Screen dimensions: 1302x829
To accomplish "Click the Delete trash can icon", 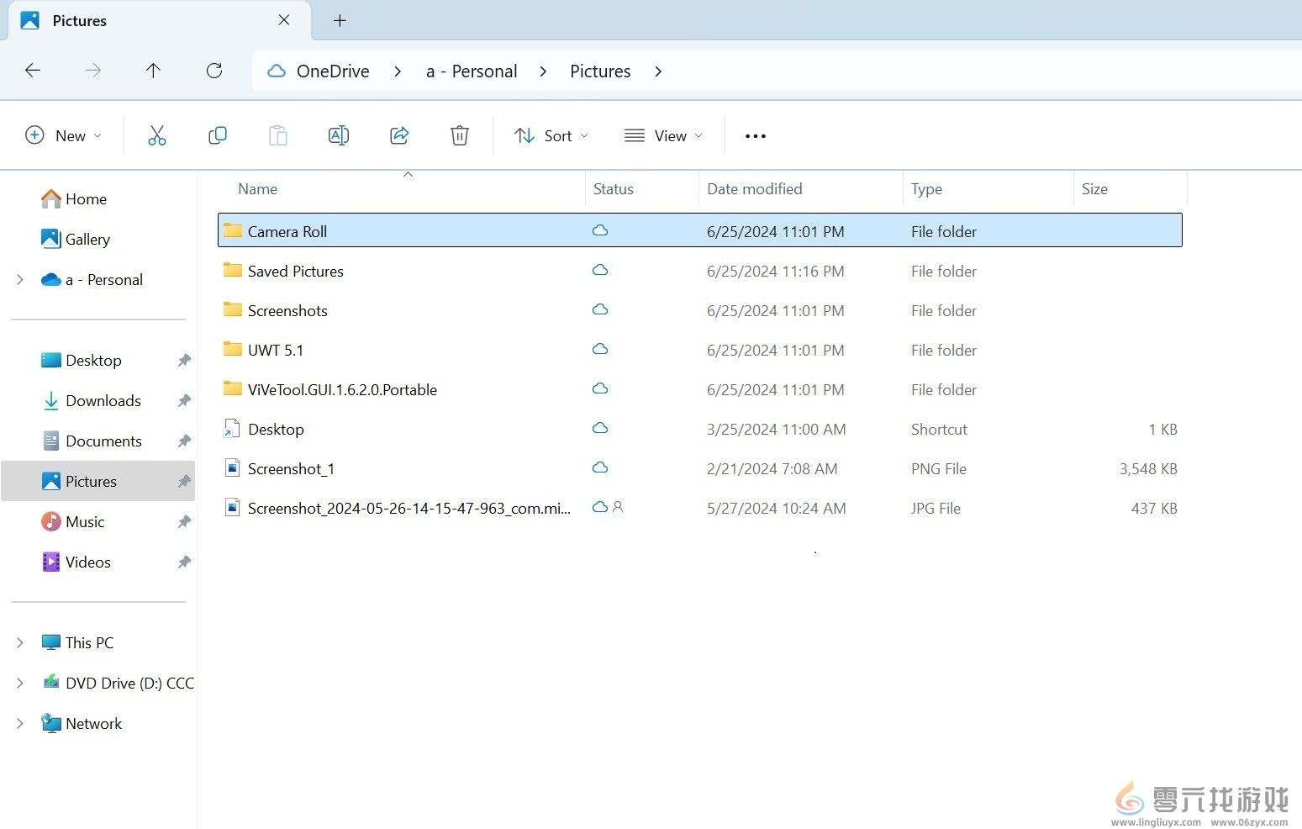I will (459, 135).
